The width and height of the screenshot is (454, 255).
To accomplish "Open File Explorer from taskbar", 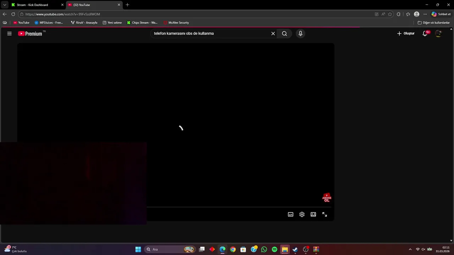I will (285, 249).
